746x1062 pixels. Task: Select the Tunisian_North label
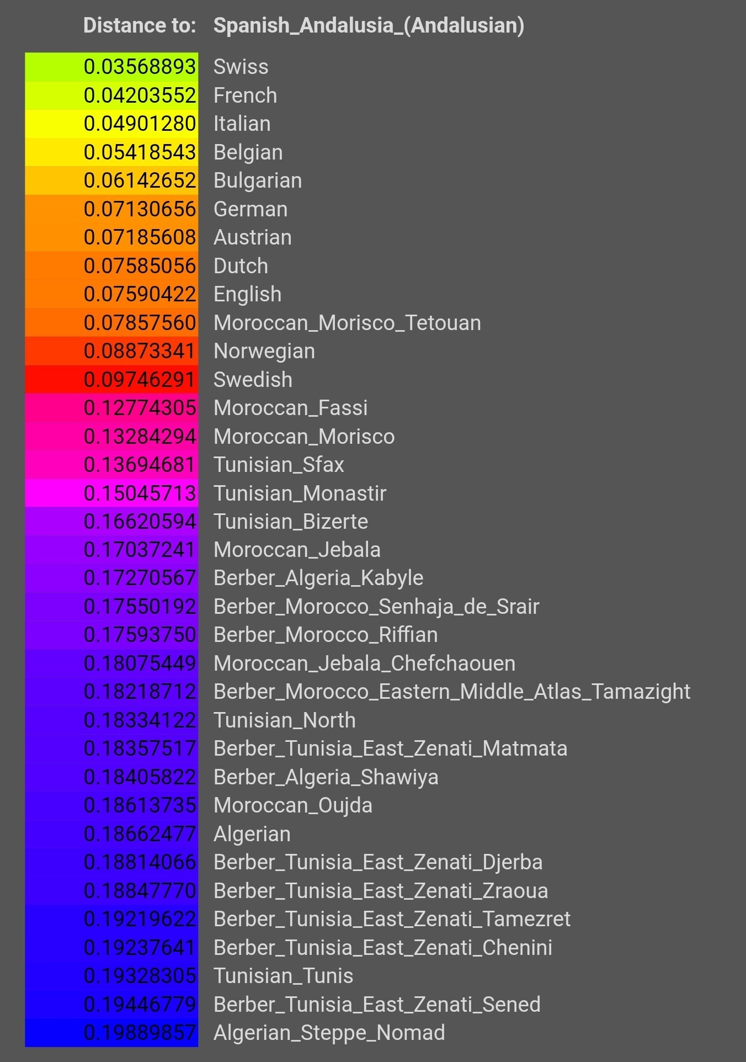tap(285, 720)
